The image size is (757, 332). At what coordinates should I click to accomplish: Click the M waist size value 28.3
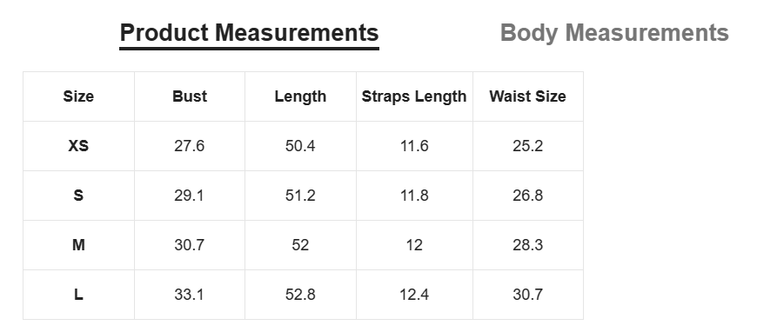tap(527, 245)
